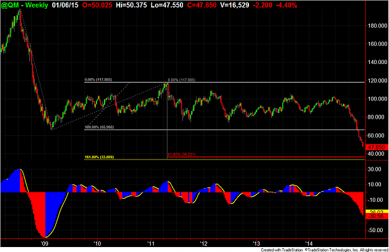The image size is (389, 252).
Task: Click the '11 year marker on time axis
Action: tap(151, 244)
